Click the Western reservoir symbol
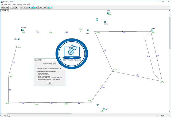Image resolution: width=171 pixels, height=117 pixels. 22,30
